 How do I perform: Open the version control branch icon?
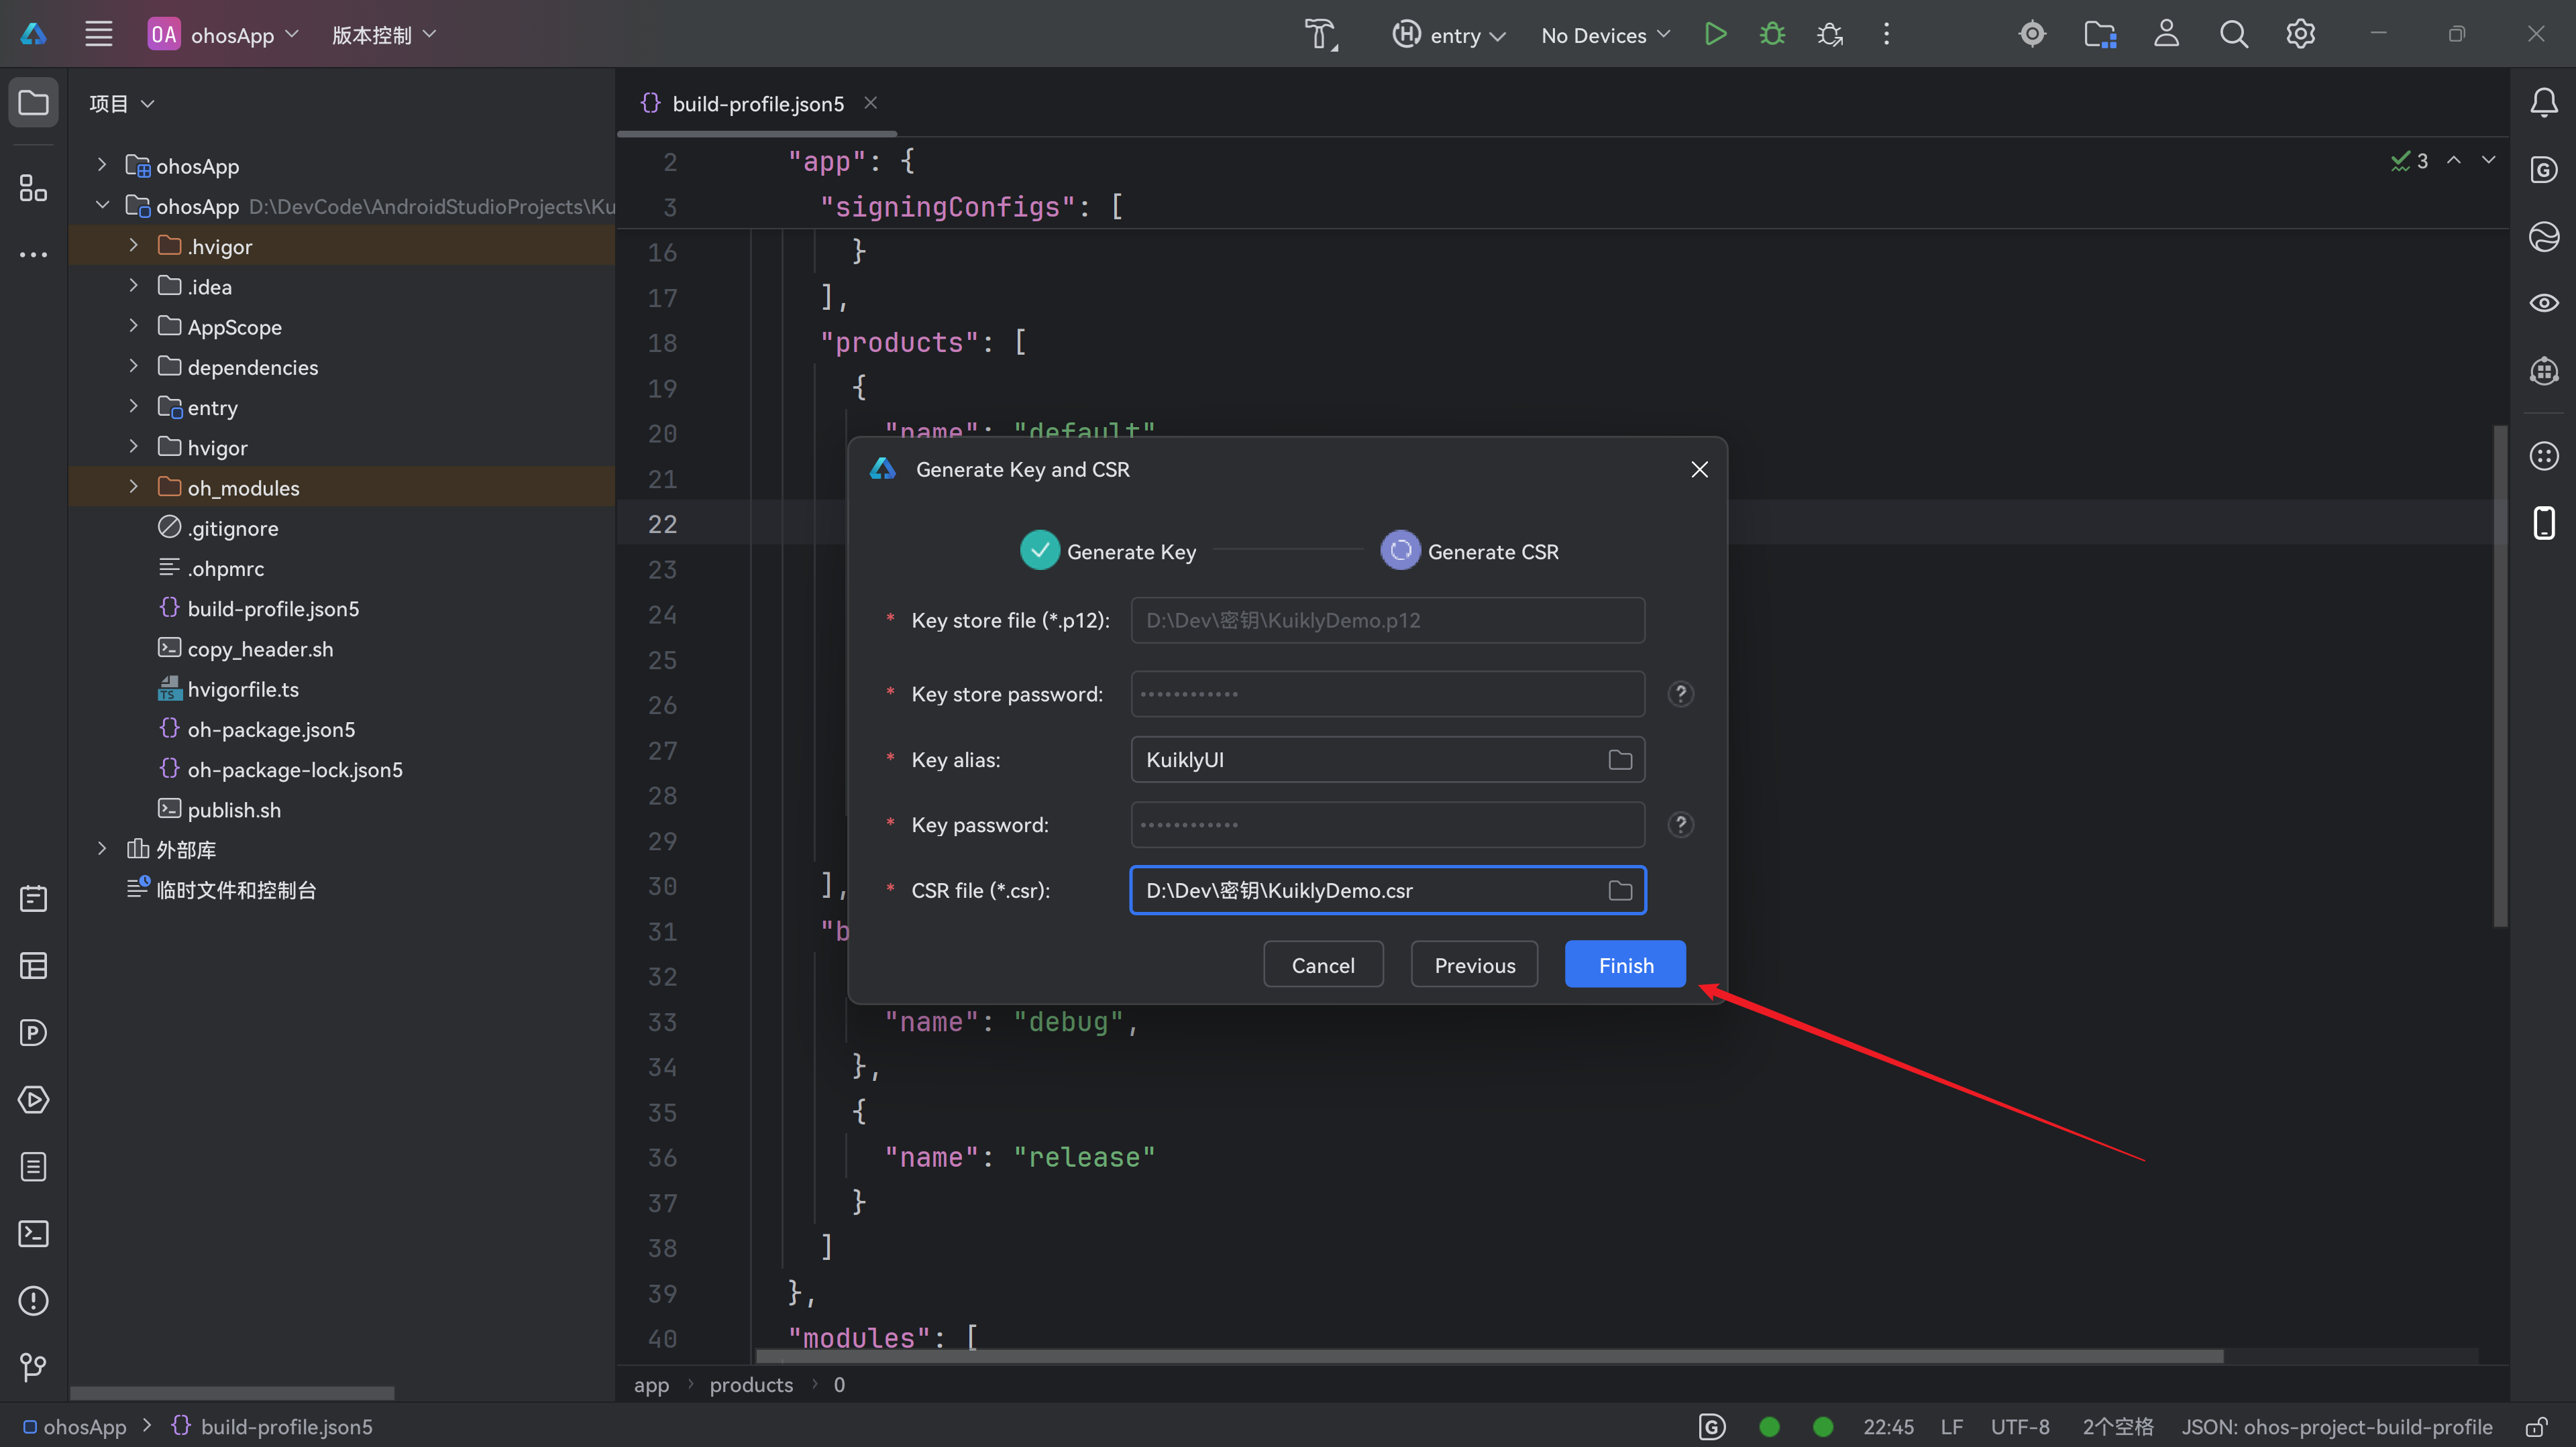coord(33,1366)
